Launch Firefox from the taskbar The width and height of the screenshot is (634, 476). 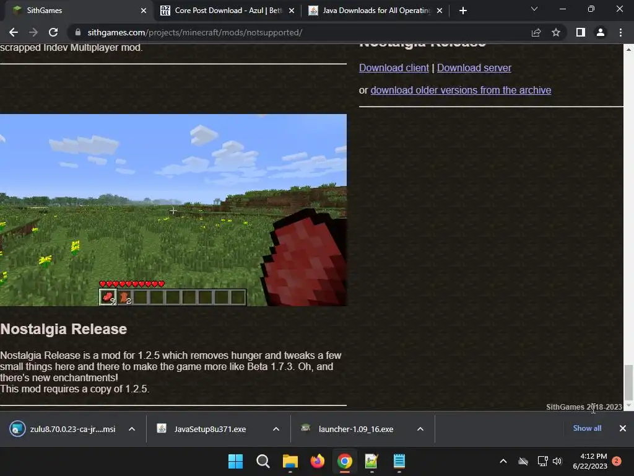[x=318, y=461]
